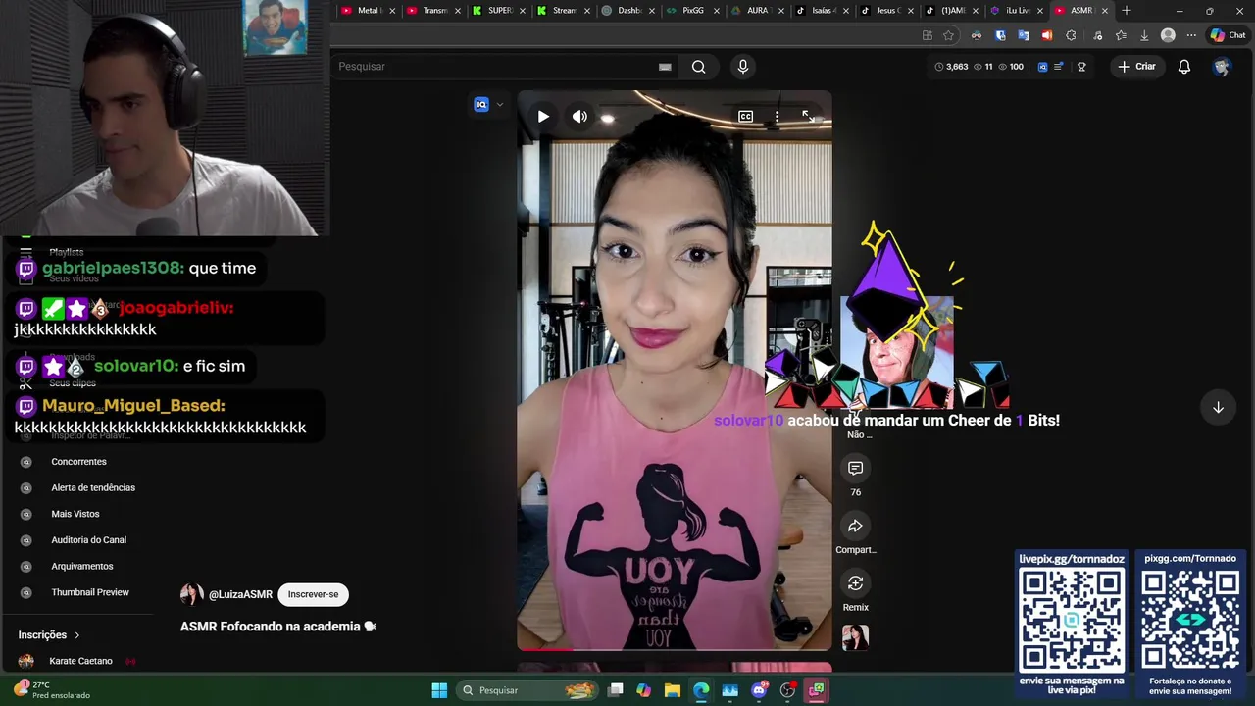Open the three-dot video options menu
1255x706 pixels.
pyautogui.click(x=777, y=117)
